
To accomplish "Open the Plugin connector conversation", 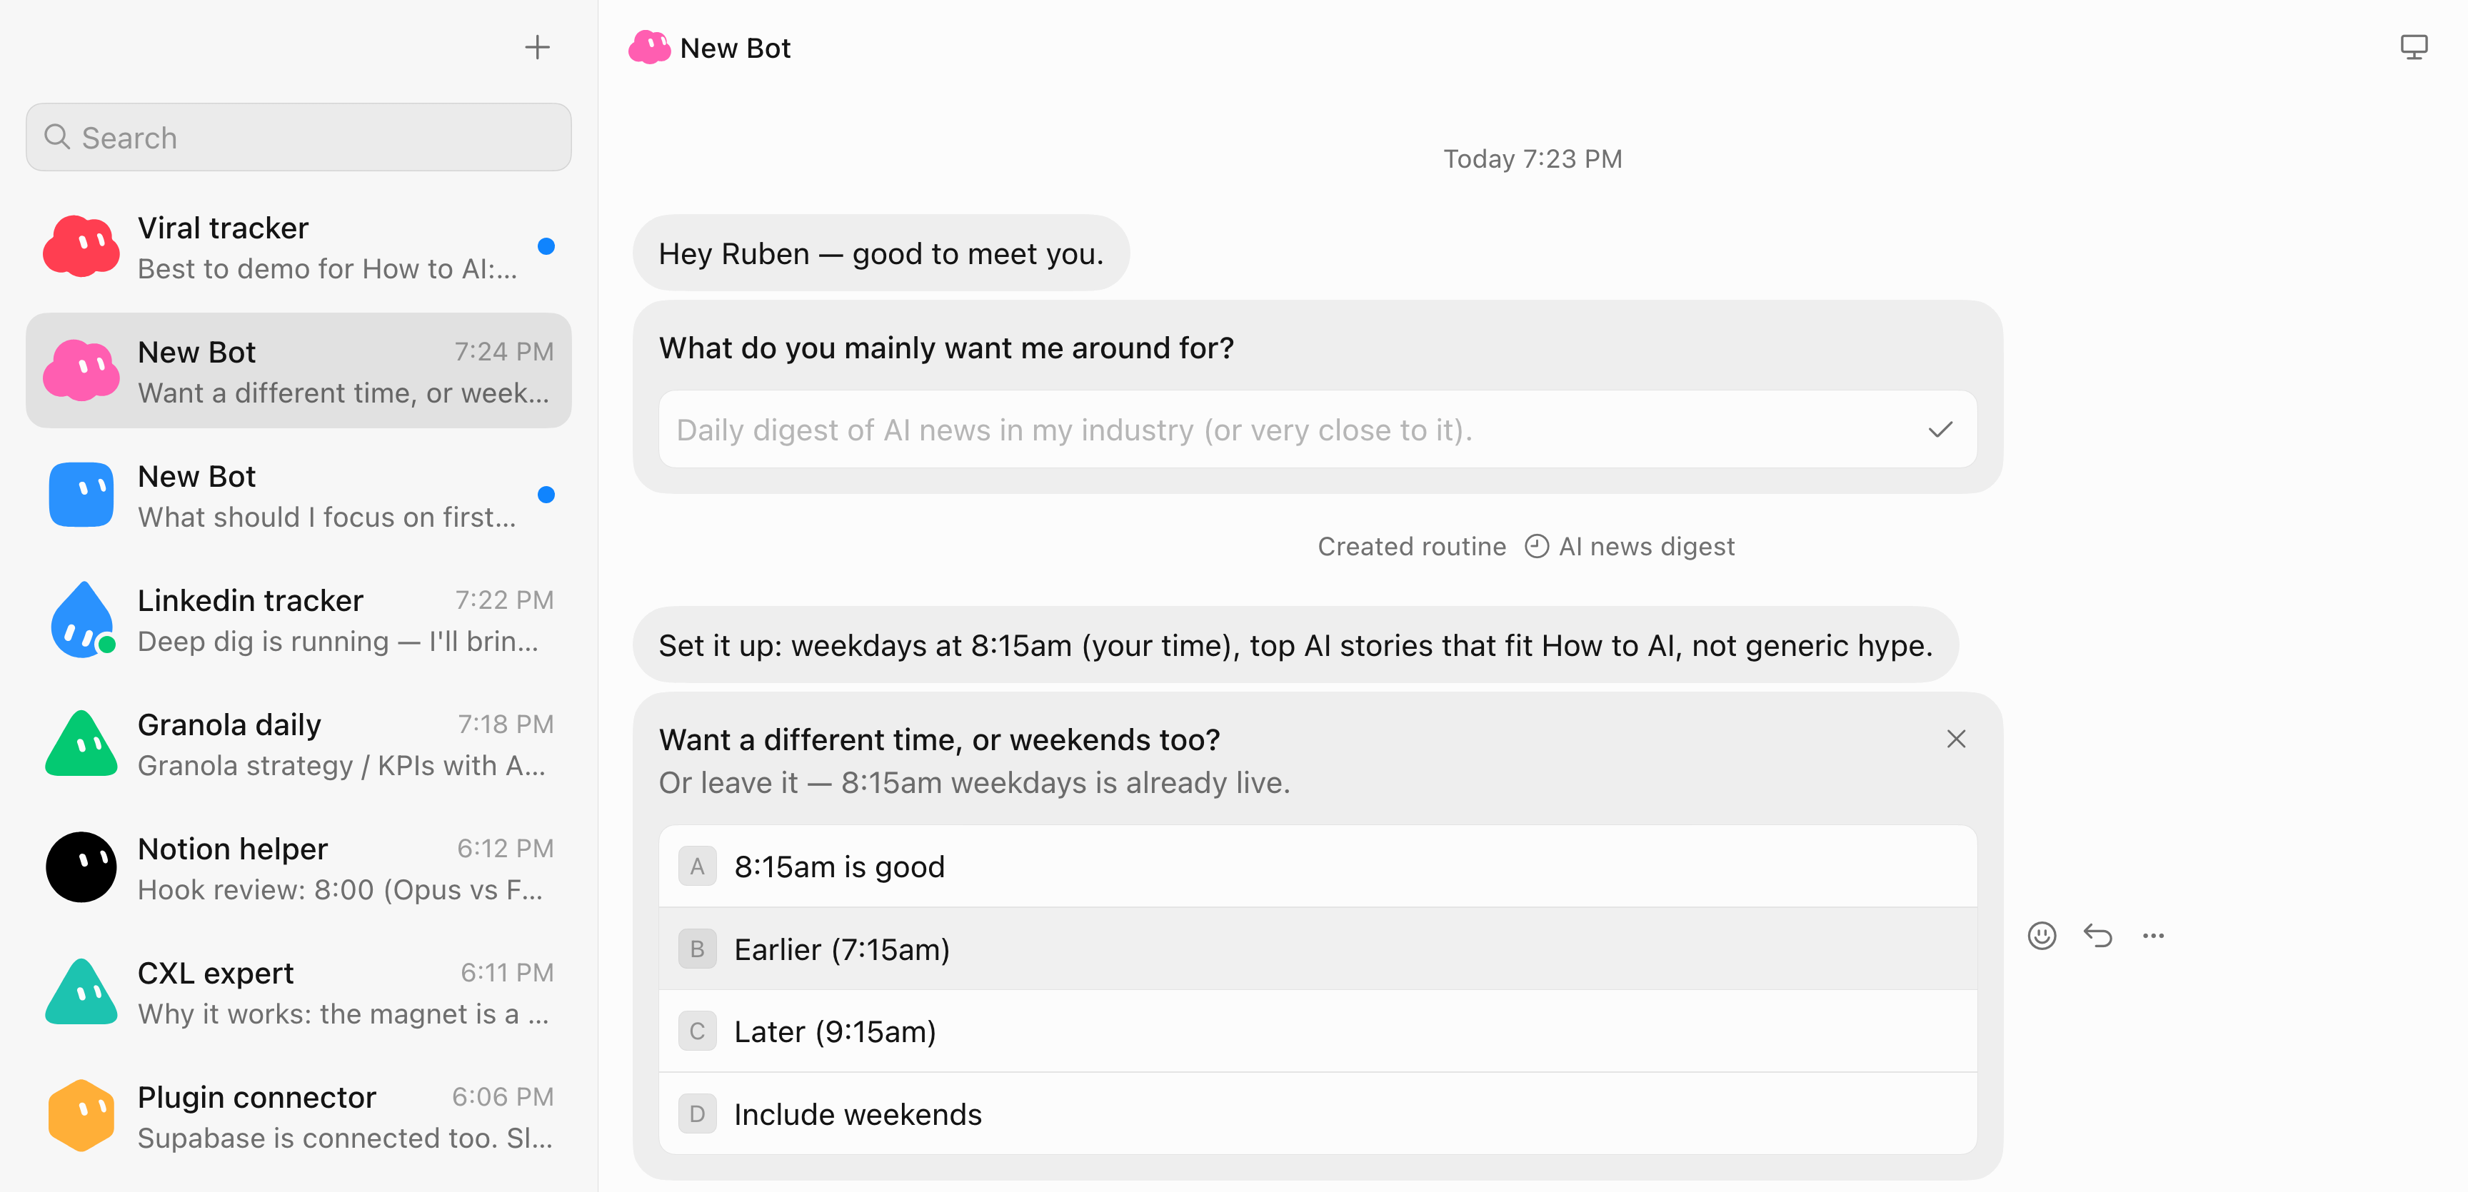I will click(x=299, y=1116).
